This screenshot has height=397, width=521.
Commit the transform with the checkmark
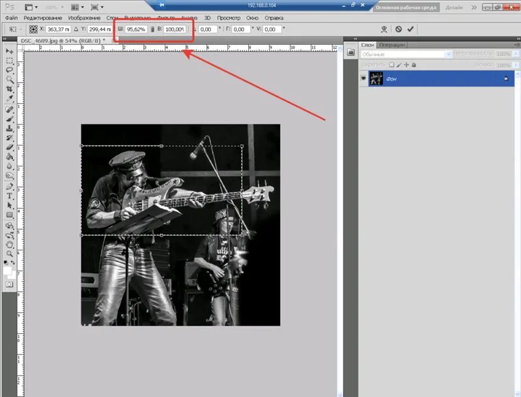tap(410, 29)
